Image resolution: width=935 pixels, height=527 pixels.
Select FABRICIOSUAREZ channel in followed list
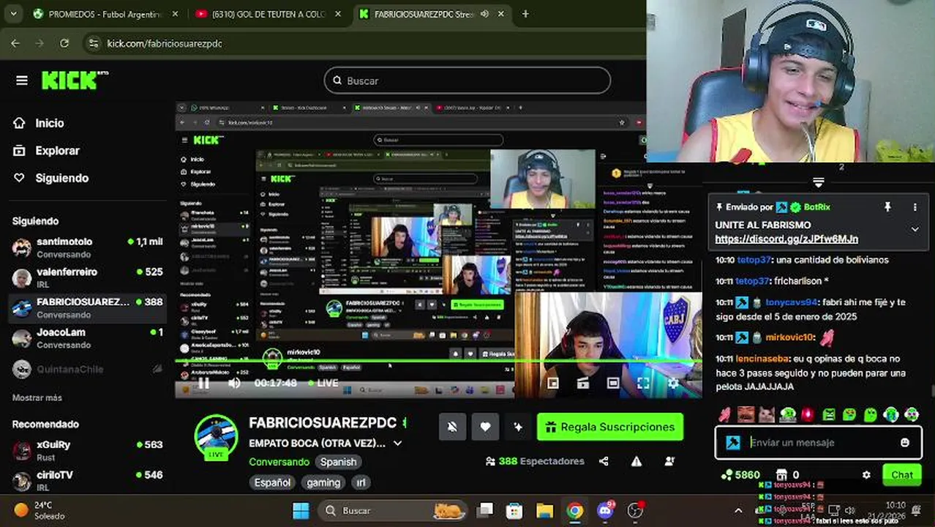[87, 307]
